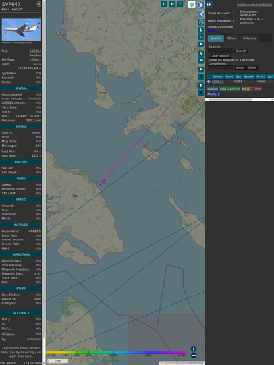Expand sidebar with right chevron arrow
Viewport: 274px width, 365px height.
pyautogui.click(x=201, y=5)
